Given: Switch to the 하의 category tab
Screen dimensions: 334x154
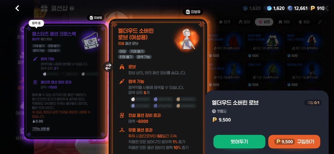Looking at the screenshot, I should (x=284, y=22).
